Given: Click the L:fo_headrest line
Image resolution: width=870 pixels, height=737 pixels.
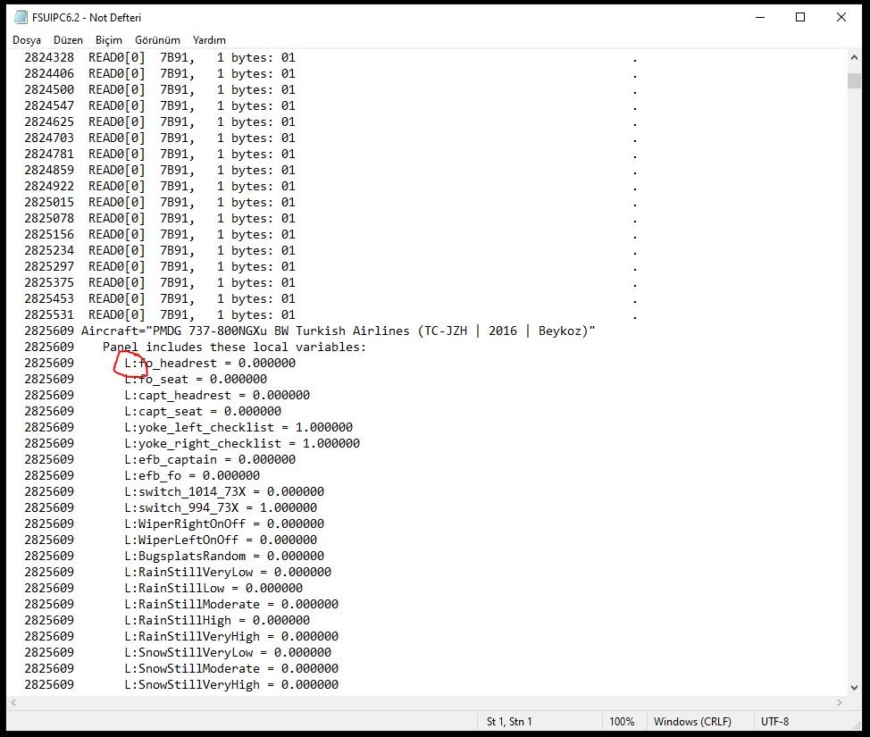Looking at the screenshot, I should point(160,363).
